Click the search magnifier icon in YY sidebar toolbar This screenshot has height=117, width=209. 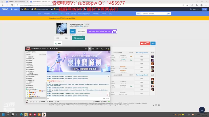(35, 52)
